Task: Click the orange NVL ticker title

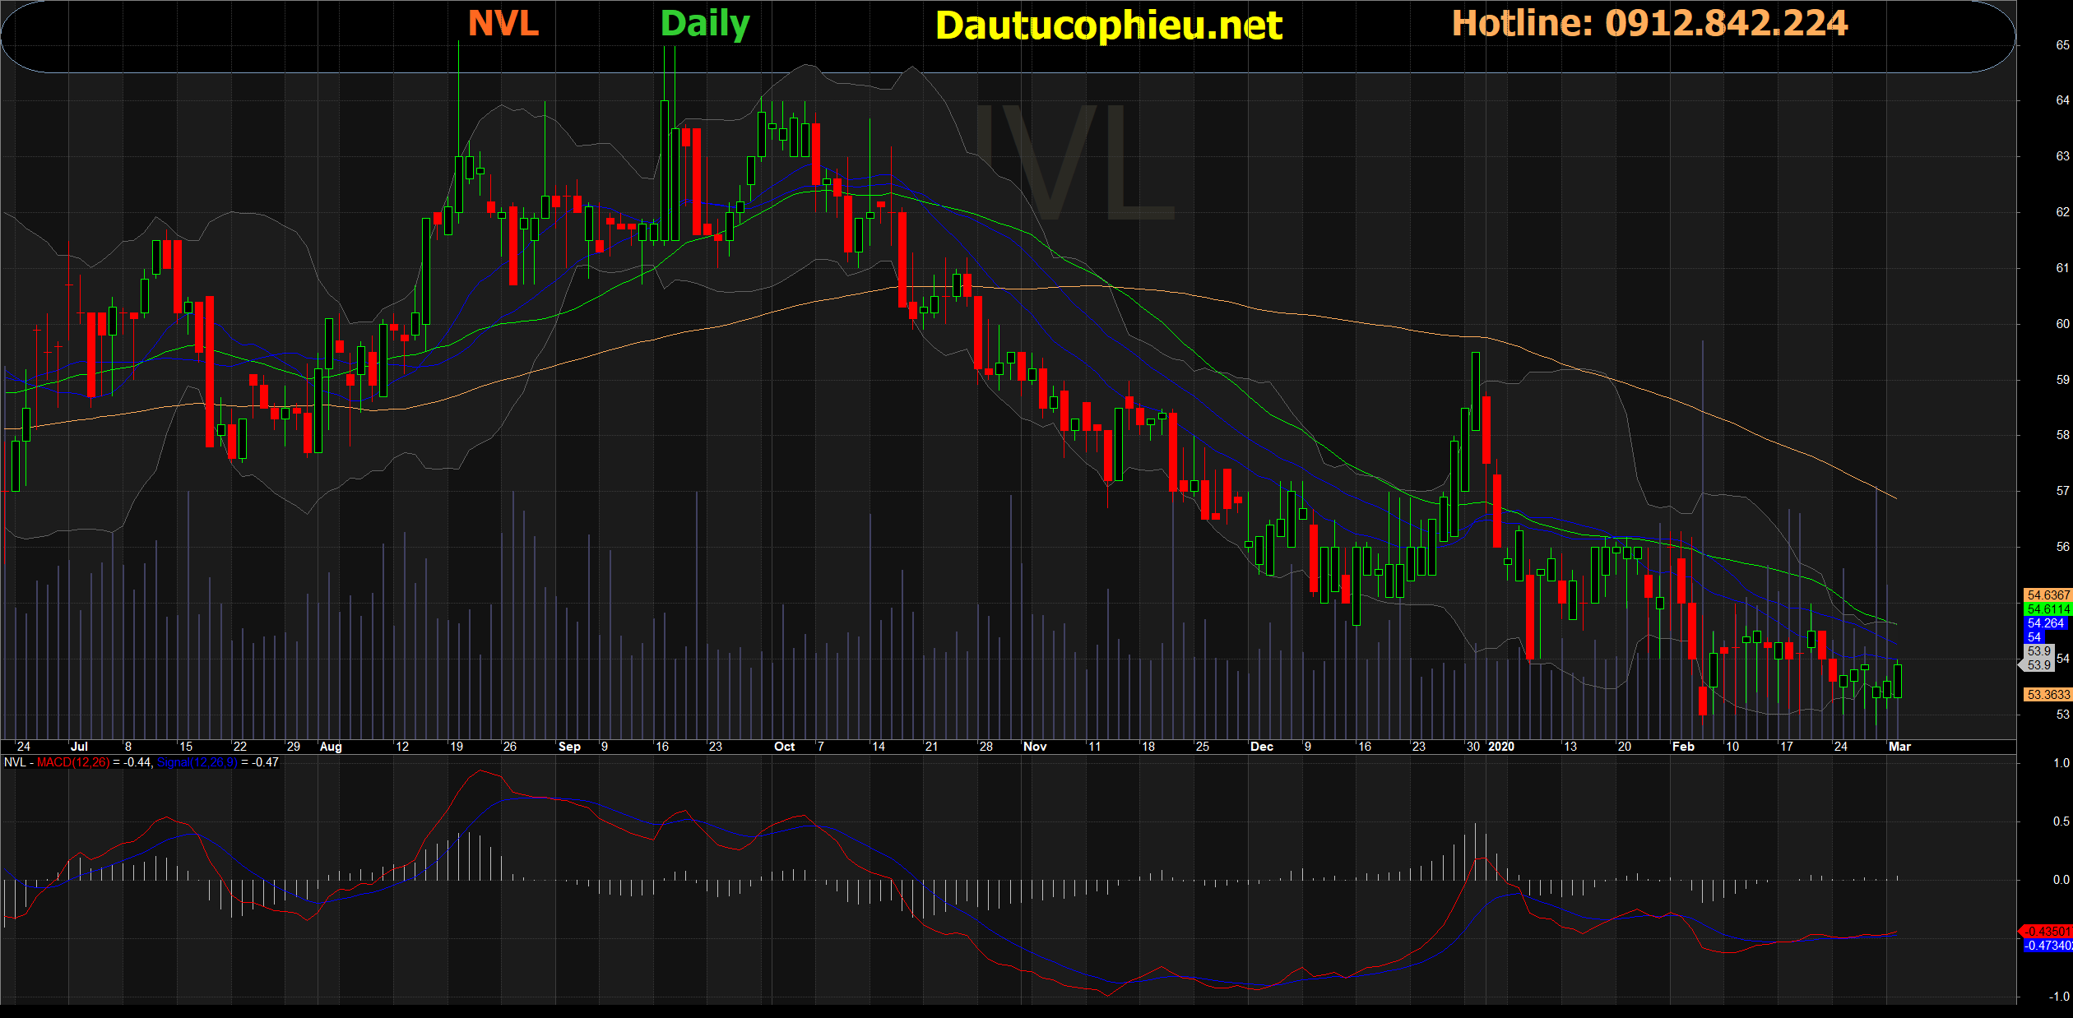Action: 503,23
